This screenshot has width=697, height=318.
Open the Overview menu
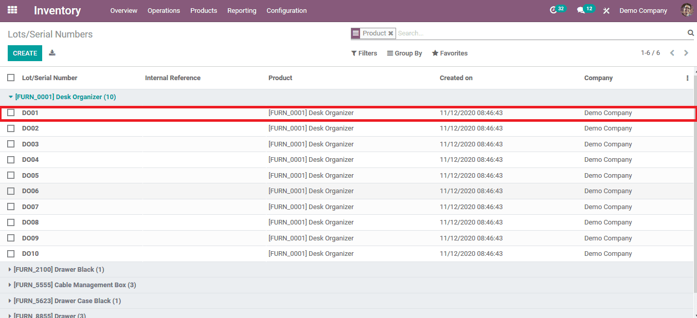tap(124, 10)
